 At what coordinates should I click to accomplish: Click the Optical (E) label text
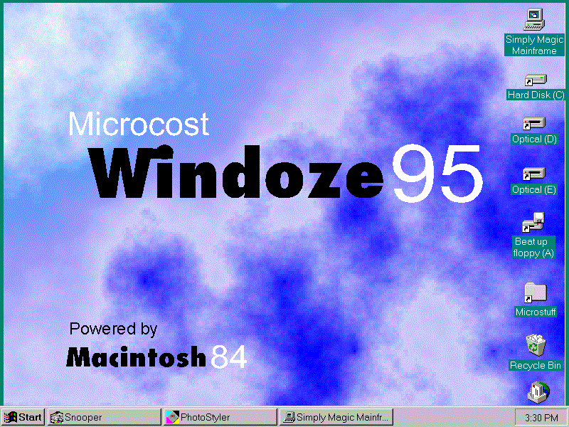coord(534,189)
